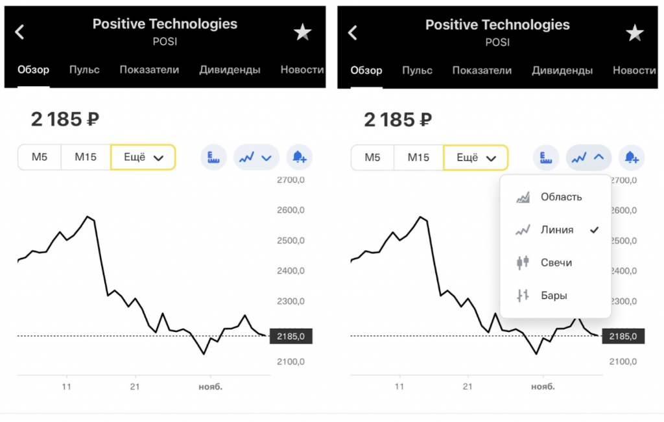The image size is (664, 422).
Task: Switch chart to Бары bars type
Action: pyautogui.click(x=555, y=296)
